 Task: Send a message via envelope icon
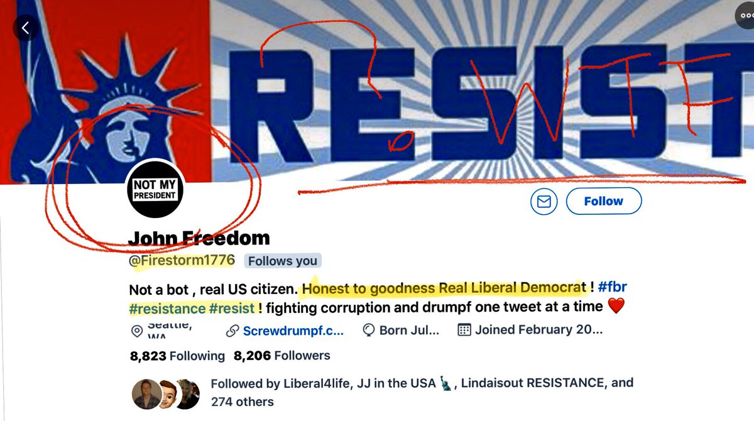click(x=544, y=202)
